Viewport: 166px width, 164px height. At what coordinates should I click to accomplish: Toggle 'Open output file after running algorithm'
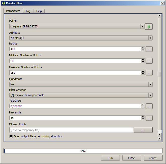click(11, 136)
